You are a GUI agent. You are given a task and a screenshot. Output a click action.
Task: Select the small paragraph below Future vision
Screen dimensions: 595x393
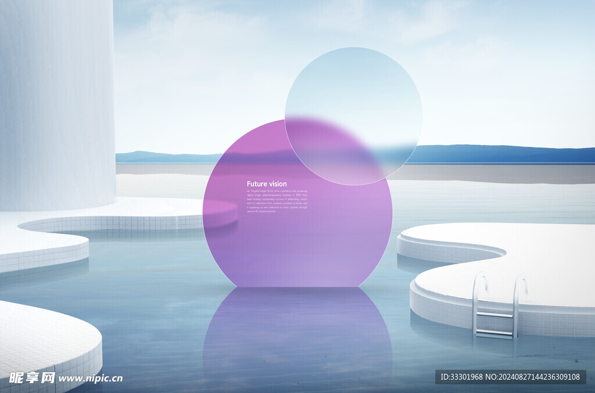point(277,201)
